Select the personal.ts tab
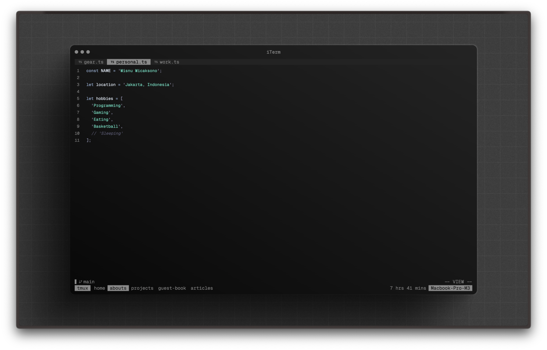Screen dimensions: 547x350 click(x=129, y=62)
